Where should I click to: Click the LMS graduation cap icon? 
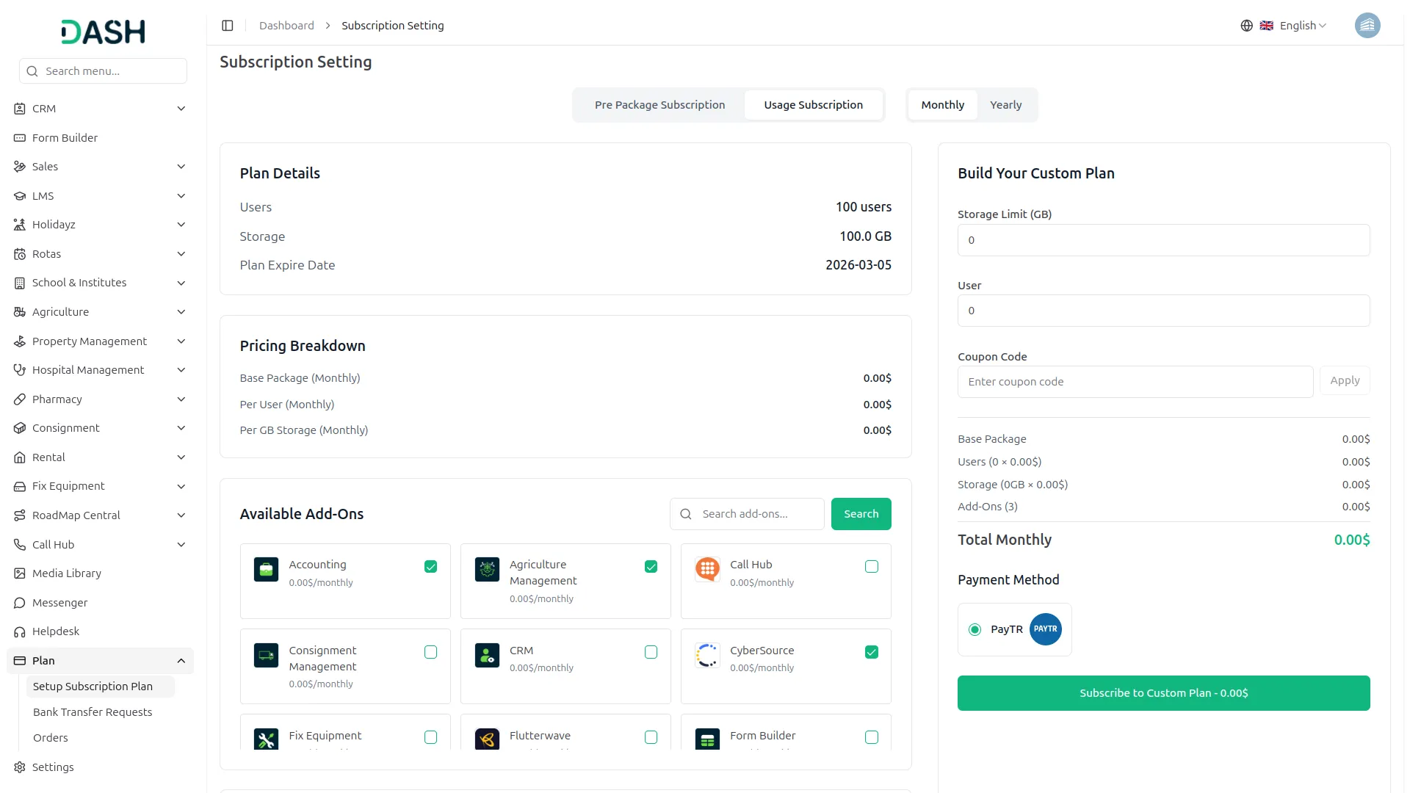click(x=20, y=196)
